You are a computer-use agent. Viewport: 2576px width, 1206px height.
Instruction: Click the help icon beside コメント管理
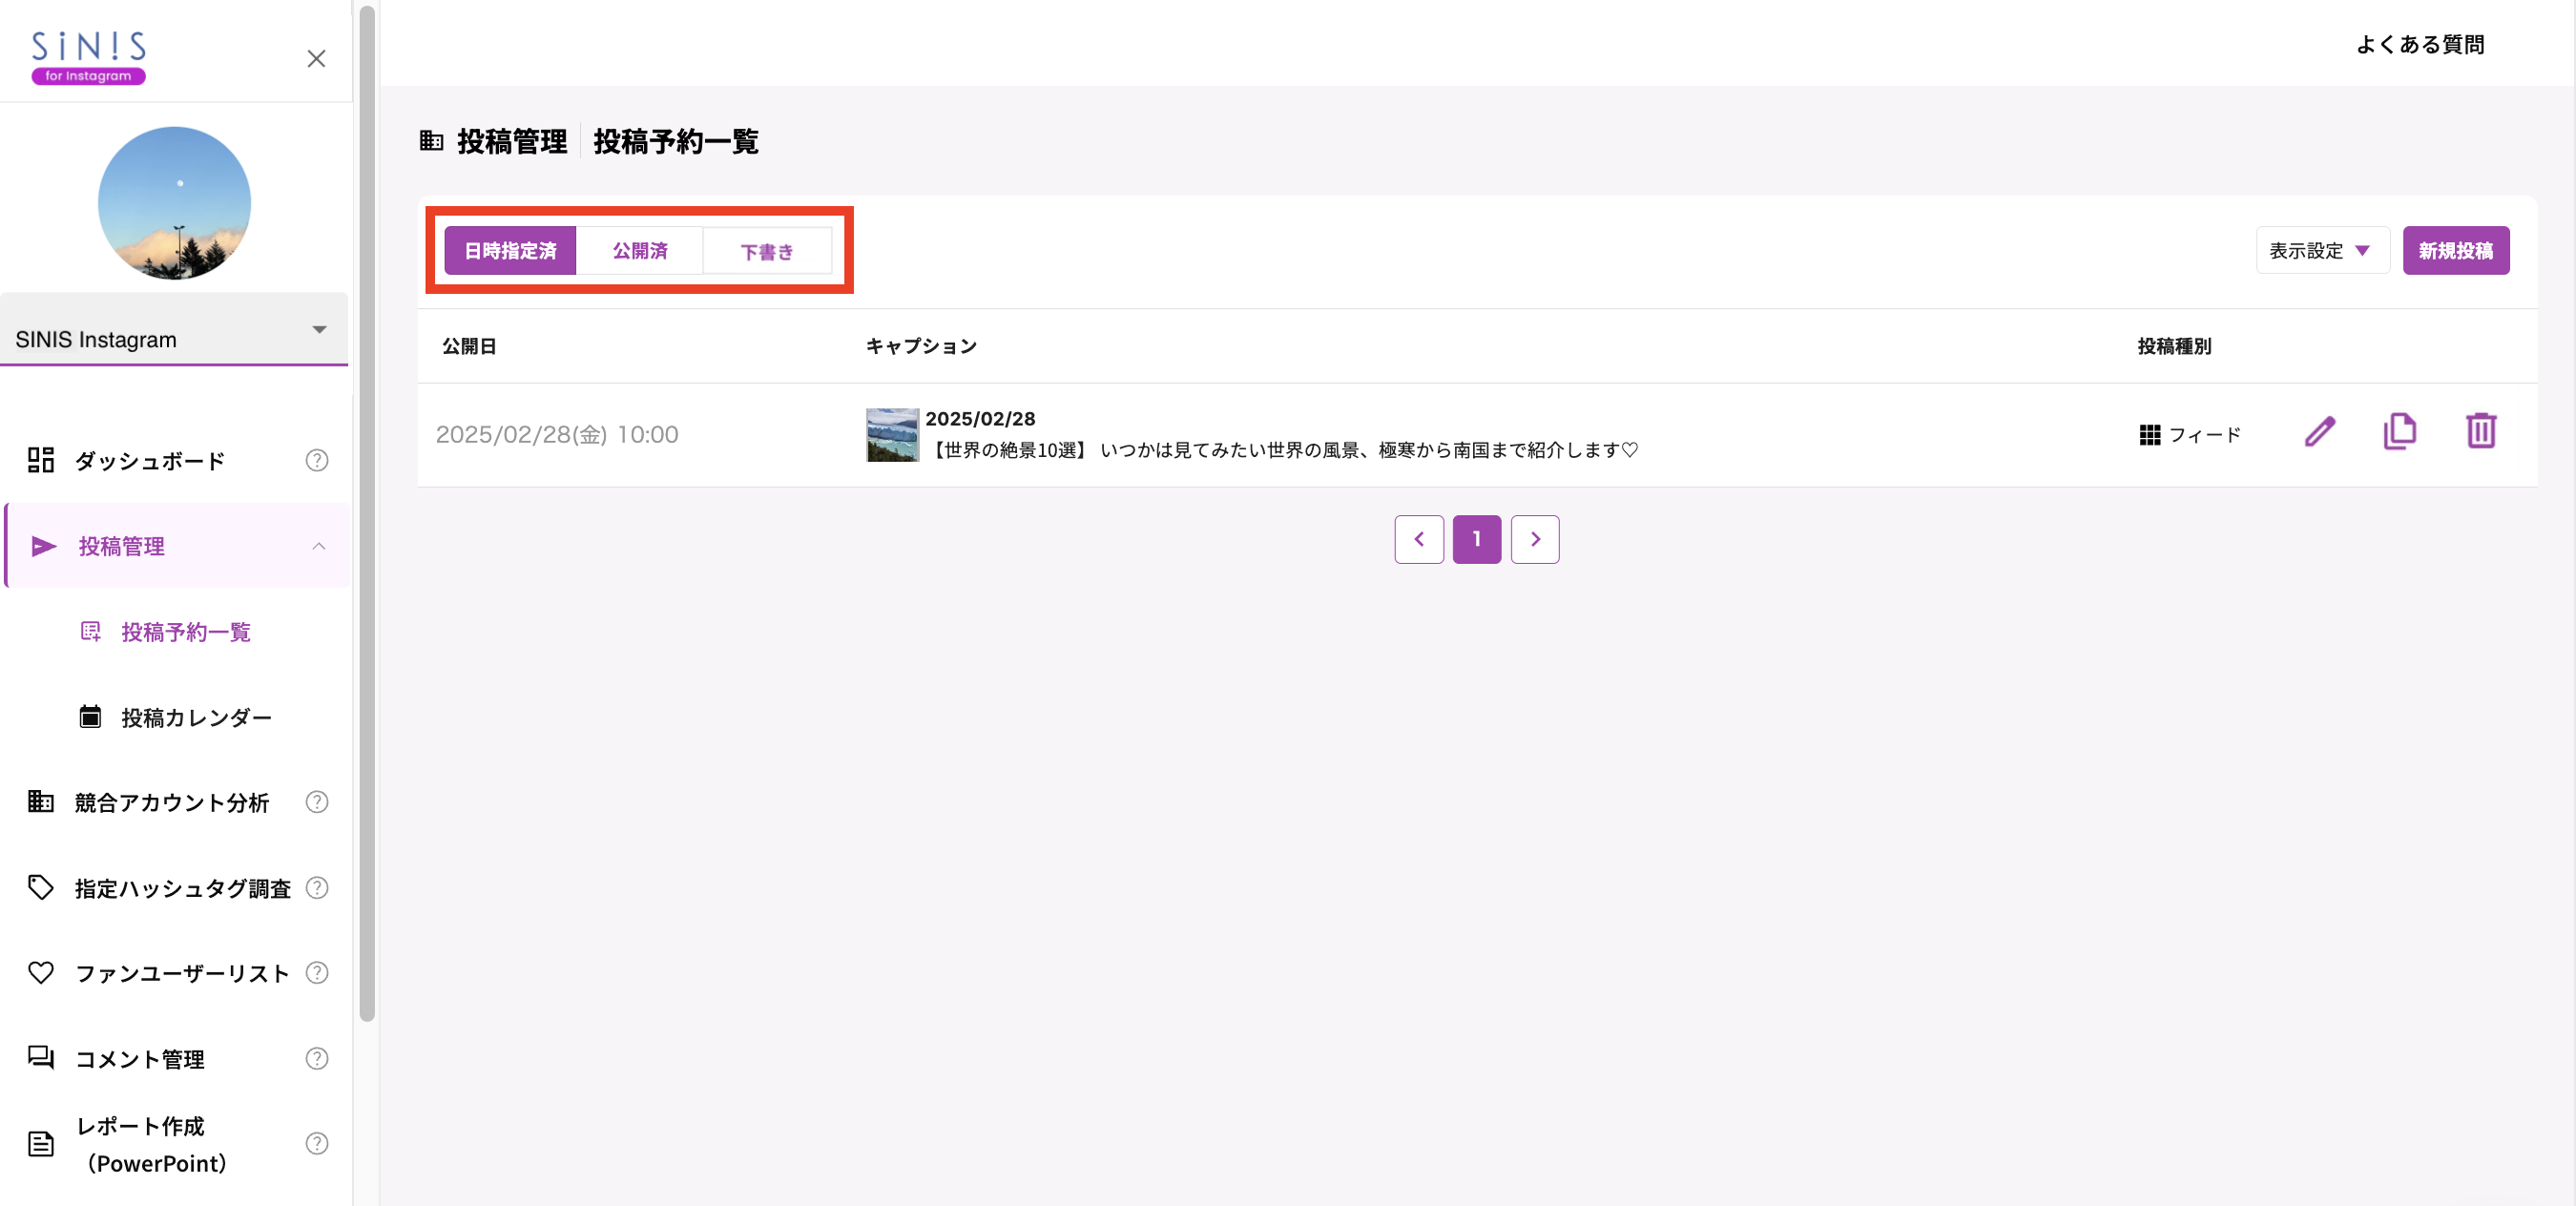[317, 1059]
